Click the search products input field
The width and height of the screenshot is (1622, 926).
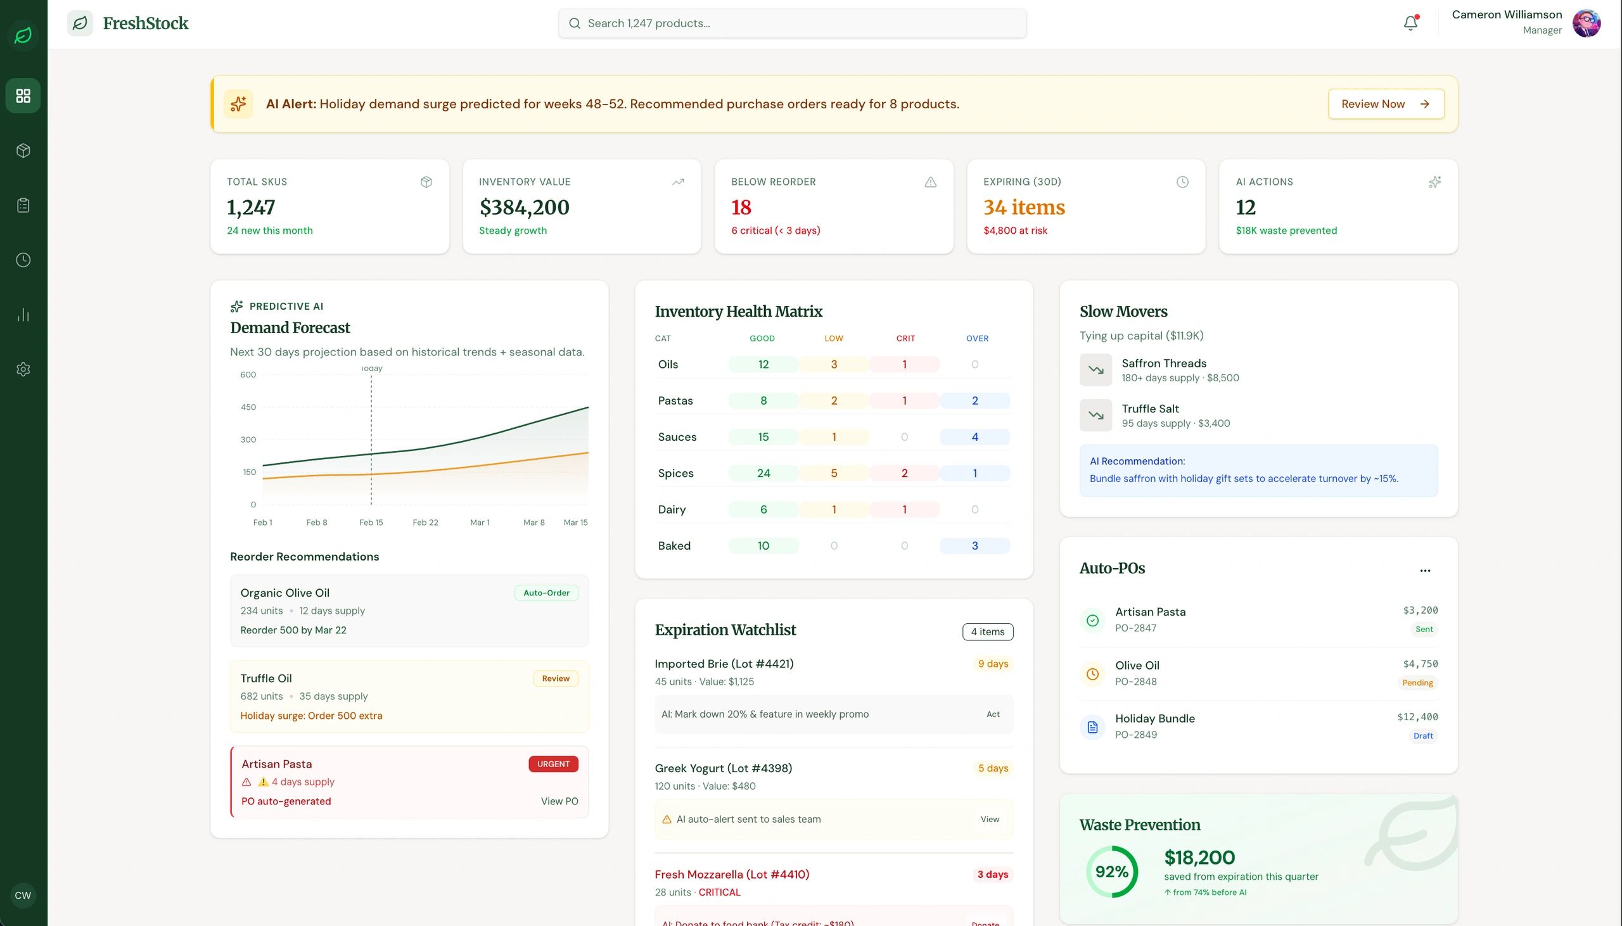[x=791, y=23]
